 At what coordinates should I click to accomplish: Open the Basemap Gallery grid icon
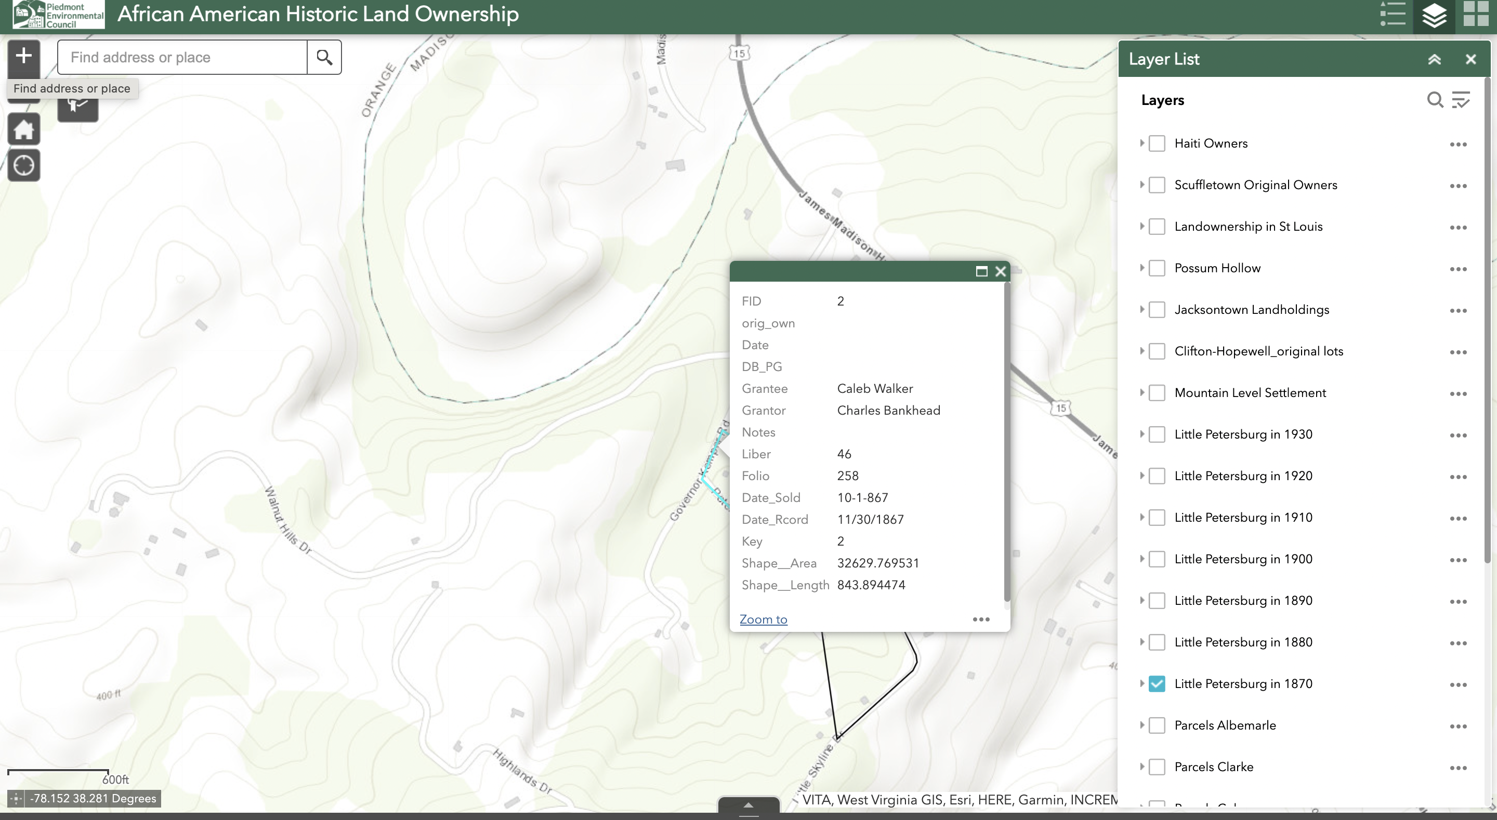(1476, 14)
